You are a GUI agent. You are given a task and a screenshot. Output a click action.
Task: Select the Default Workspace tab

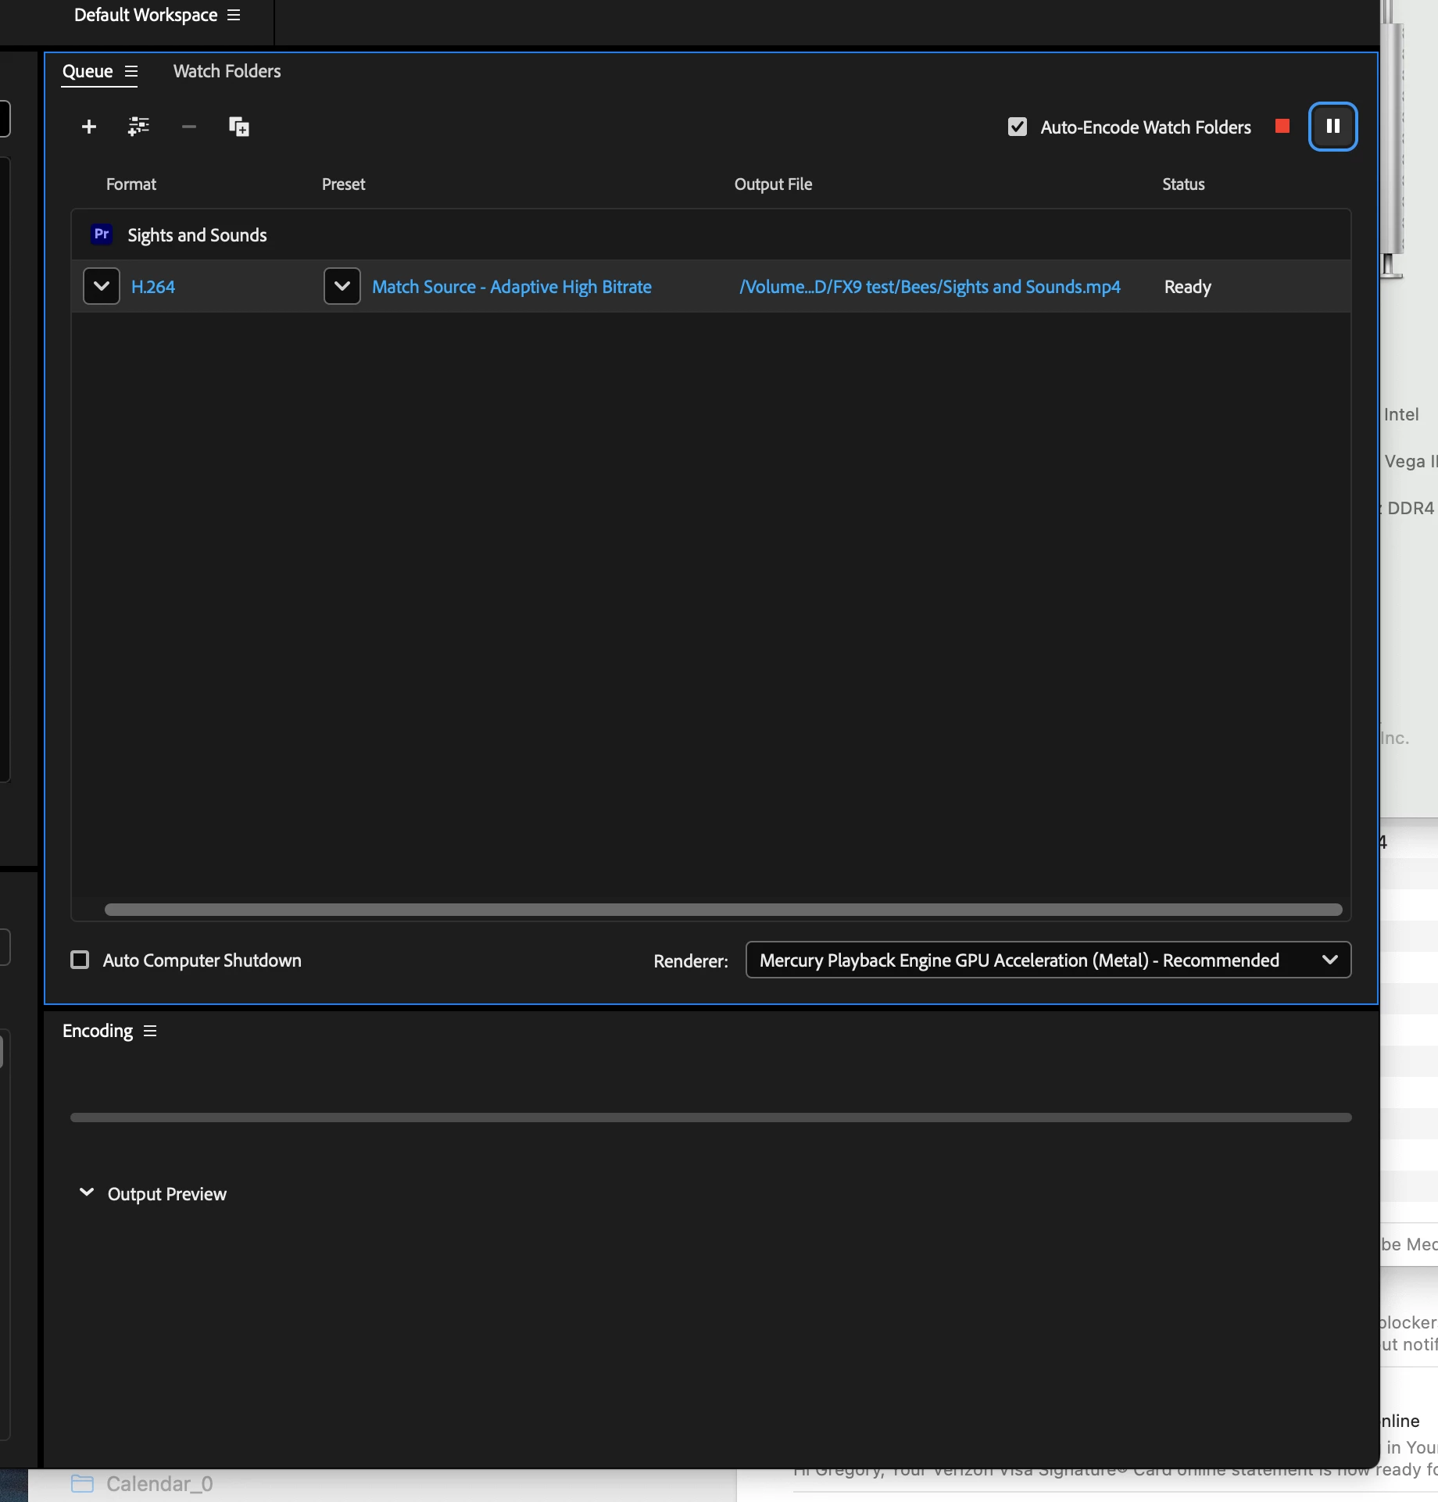[145, 15]
